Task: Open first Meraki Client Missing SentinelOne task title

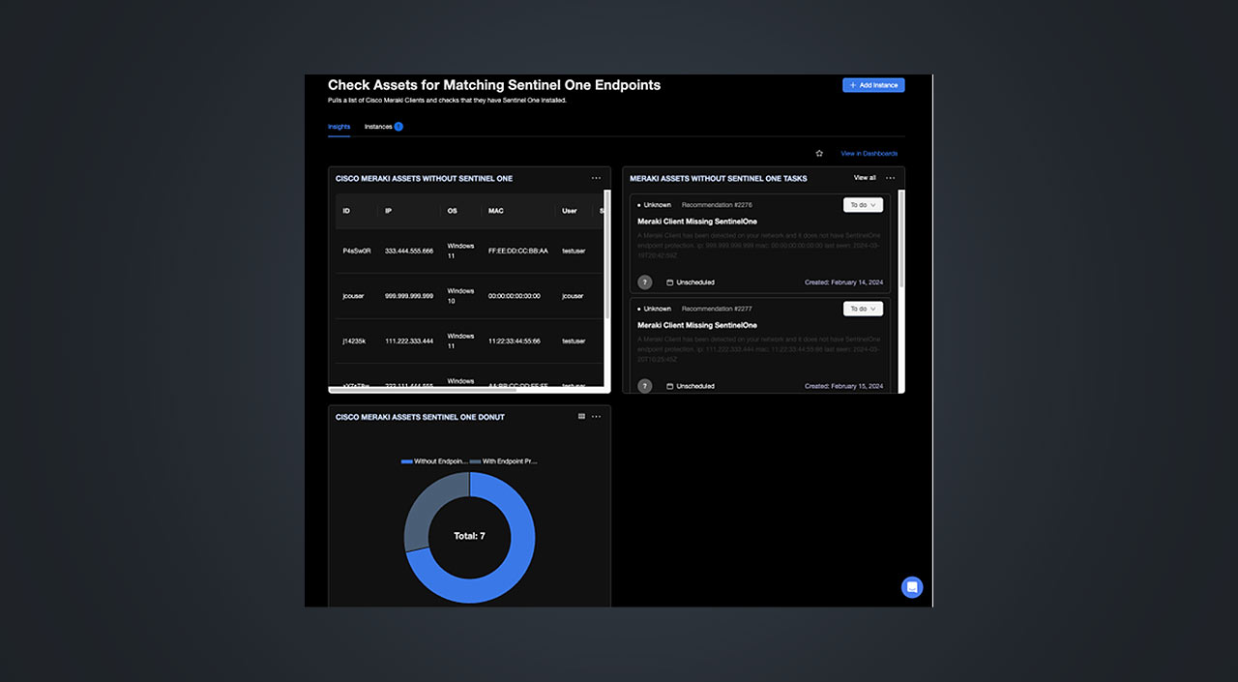Action: [697, 222]
